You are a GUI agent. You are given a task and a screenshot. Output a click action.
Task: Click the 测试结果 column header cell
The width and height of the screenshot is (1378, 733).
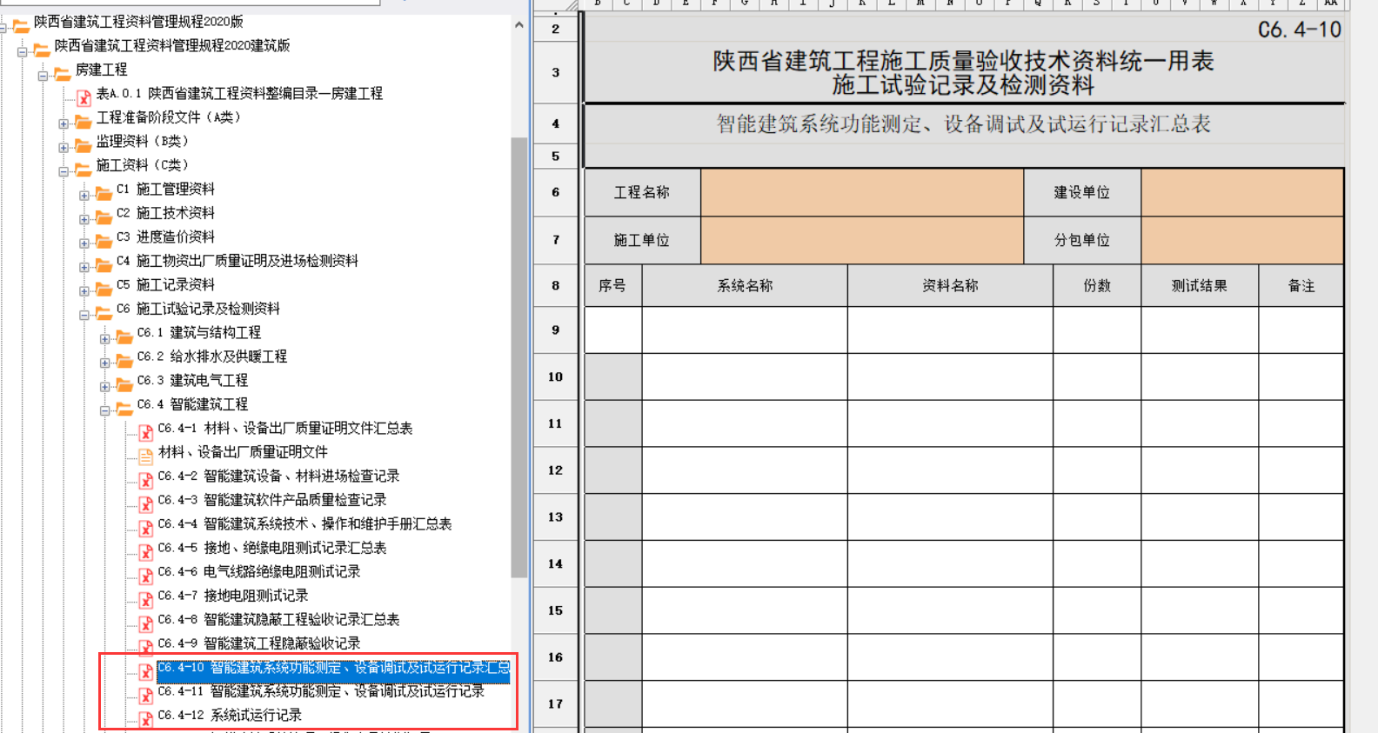tap(1200, 285)
